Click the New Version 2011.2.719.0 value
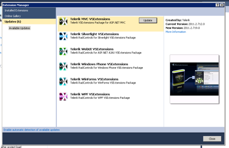The width and height of the screenshot is (229, 148). [x=192, y=28]
